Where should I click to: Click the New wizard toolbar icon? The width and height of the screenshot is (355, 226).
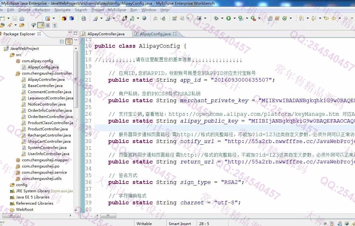3,18
